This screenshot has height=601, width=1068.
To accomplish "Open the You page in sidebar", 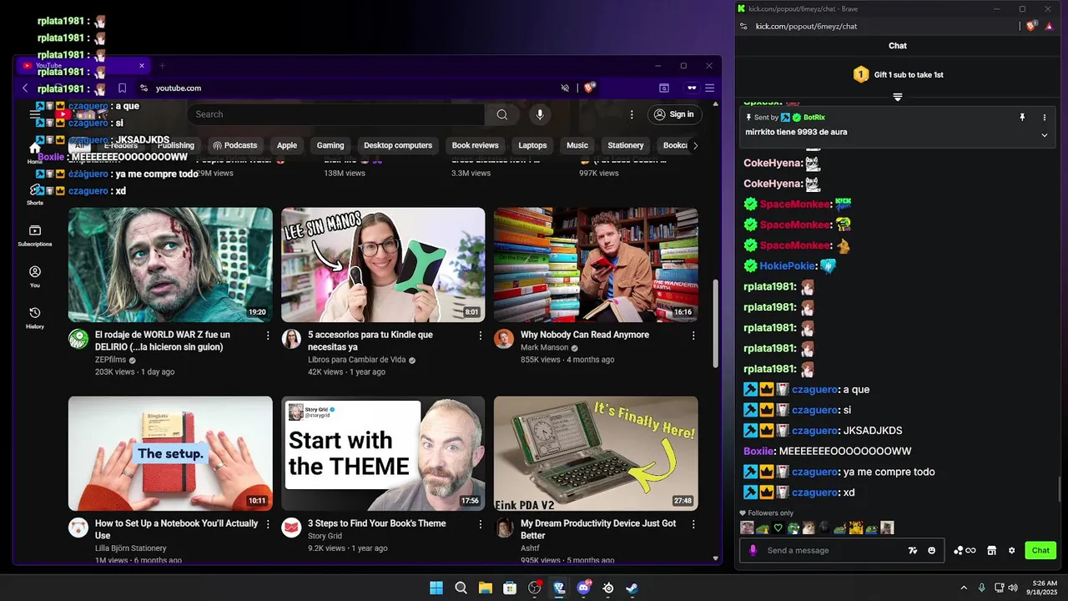I will tap(35, 276).
